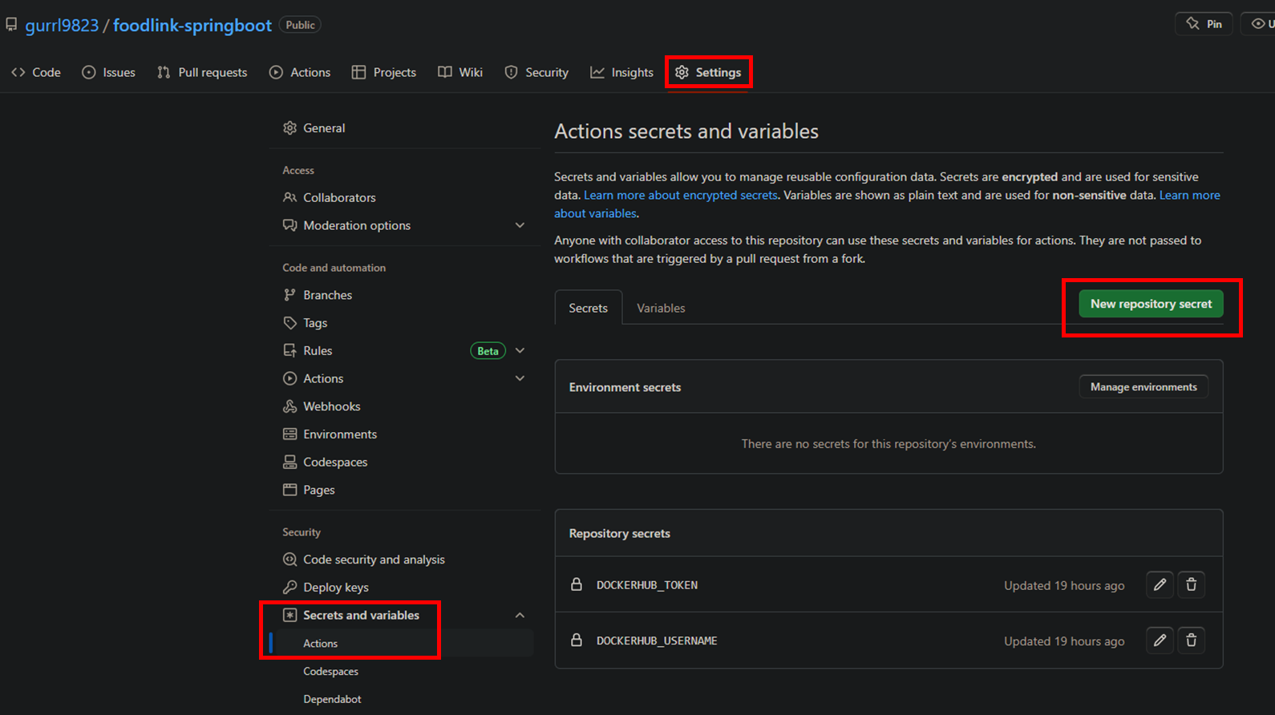Open Collaborators settings page
1275x715 pixels.
[x=339, y=197]
